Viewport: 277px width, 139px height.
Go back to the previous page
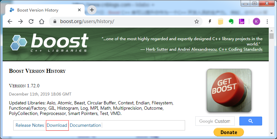click(10, 21)
